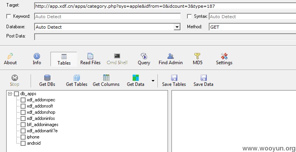Open the Find Admin tool
Viewport: 296px width, 152px height.
[170, 59]
